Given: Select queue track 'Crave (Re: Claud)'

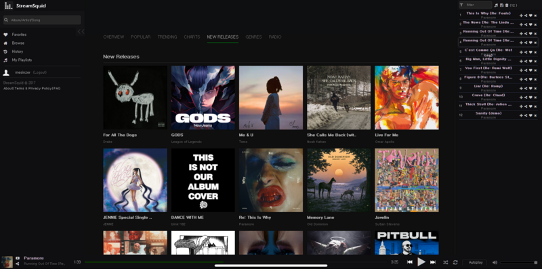Looking at the screenshot, I should pos(488,95).
